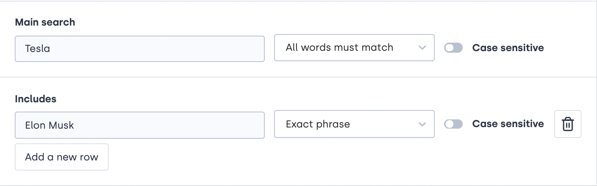Change match mode for the Elon Musk row
Image resolution: width=597 pixels, height=186 pixels.
click(x=354, y=124)
